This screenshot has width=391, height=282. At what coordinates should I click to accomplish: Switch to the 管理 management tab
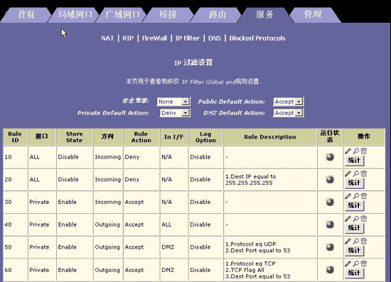tap(313, 15)
